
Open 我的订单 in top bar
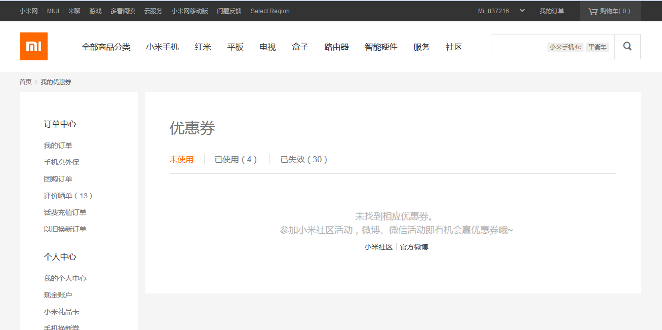coord(551,11)
